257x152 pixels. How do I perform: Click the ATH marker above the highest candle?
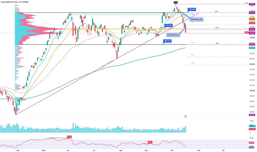point(176,2)
